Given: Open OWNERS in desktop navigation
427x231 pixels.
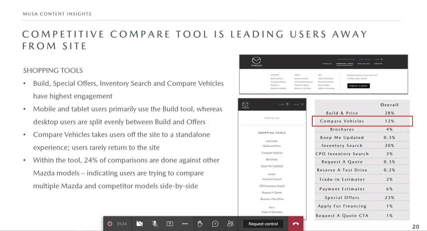Looking at the screenshot, I should [x=378, y=64].
